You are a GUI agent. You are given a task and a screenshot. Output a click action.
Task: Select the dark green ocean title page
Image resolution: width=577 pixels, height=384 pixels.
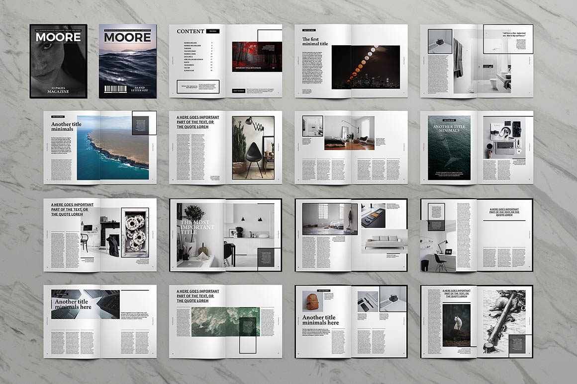[x=449, y=148]
